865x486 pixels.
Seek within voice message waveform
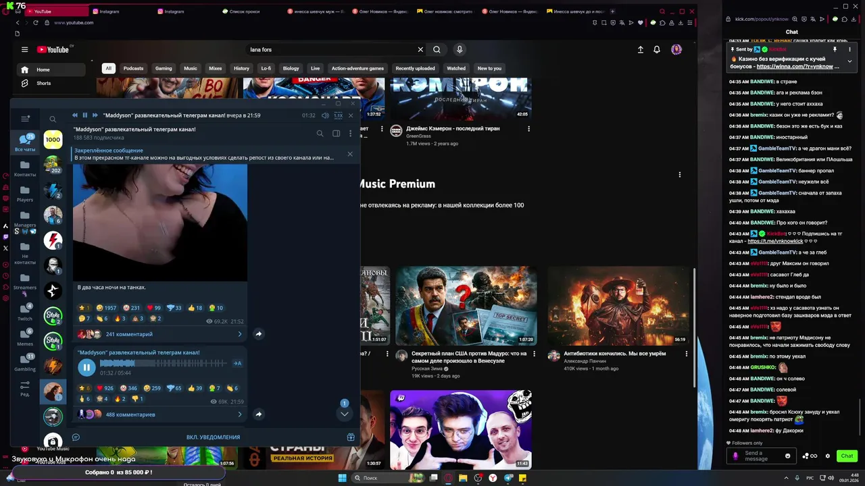[x=164, y=363]
